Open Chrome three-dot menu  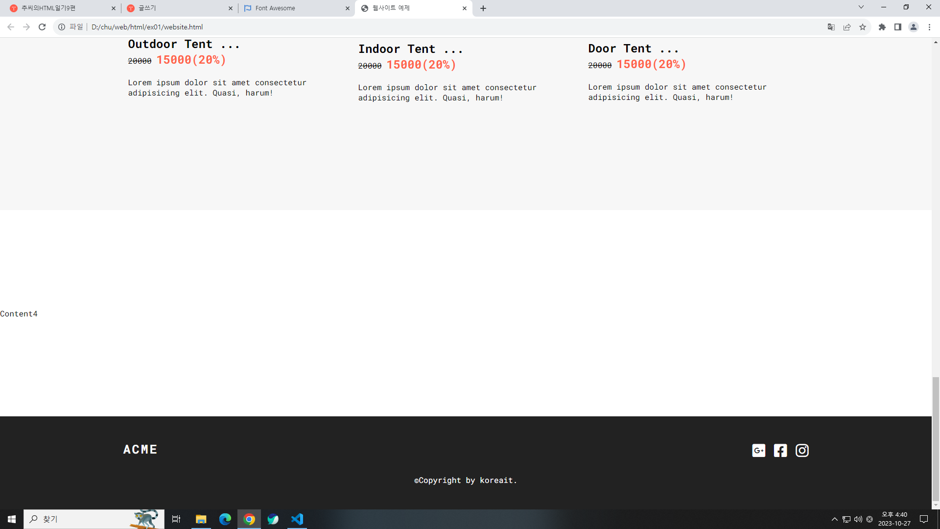click(x=929, y=27)
